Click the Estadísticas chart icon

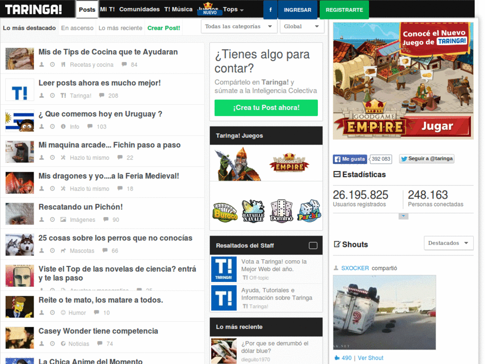coord(337,174)
